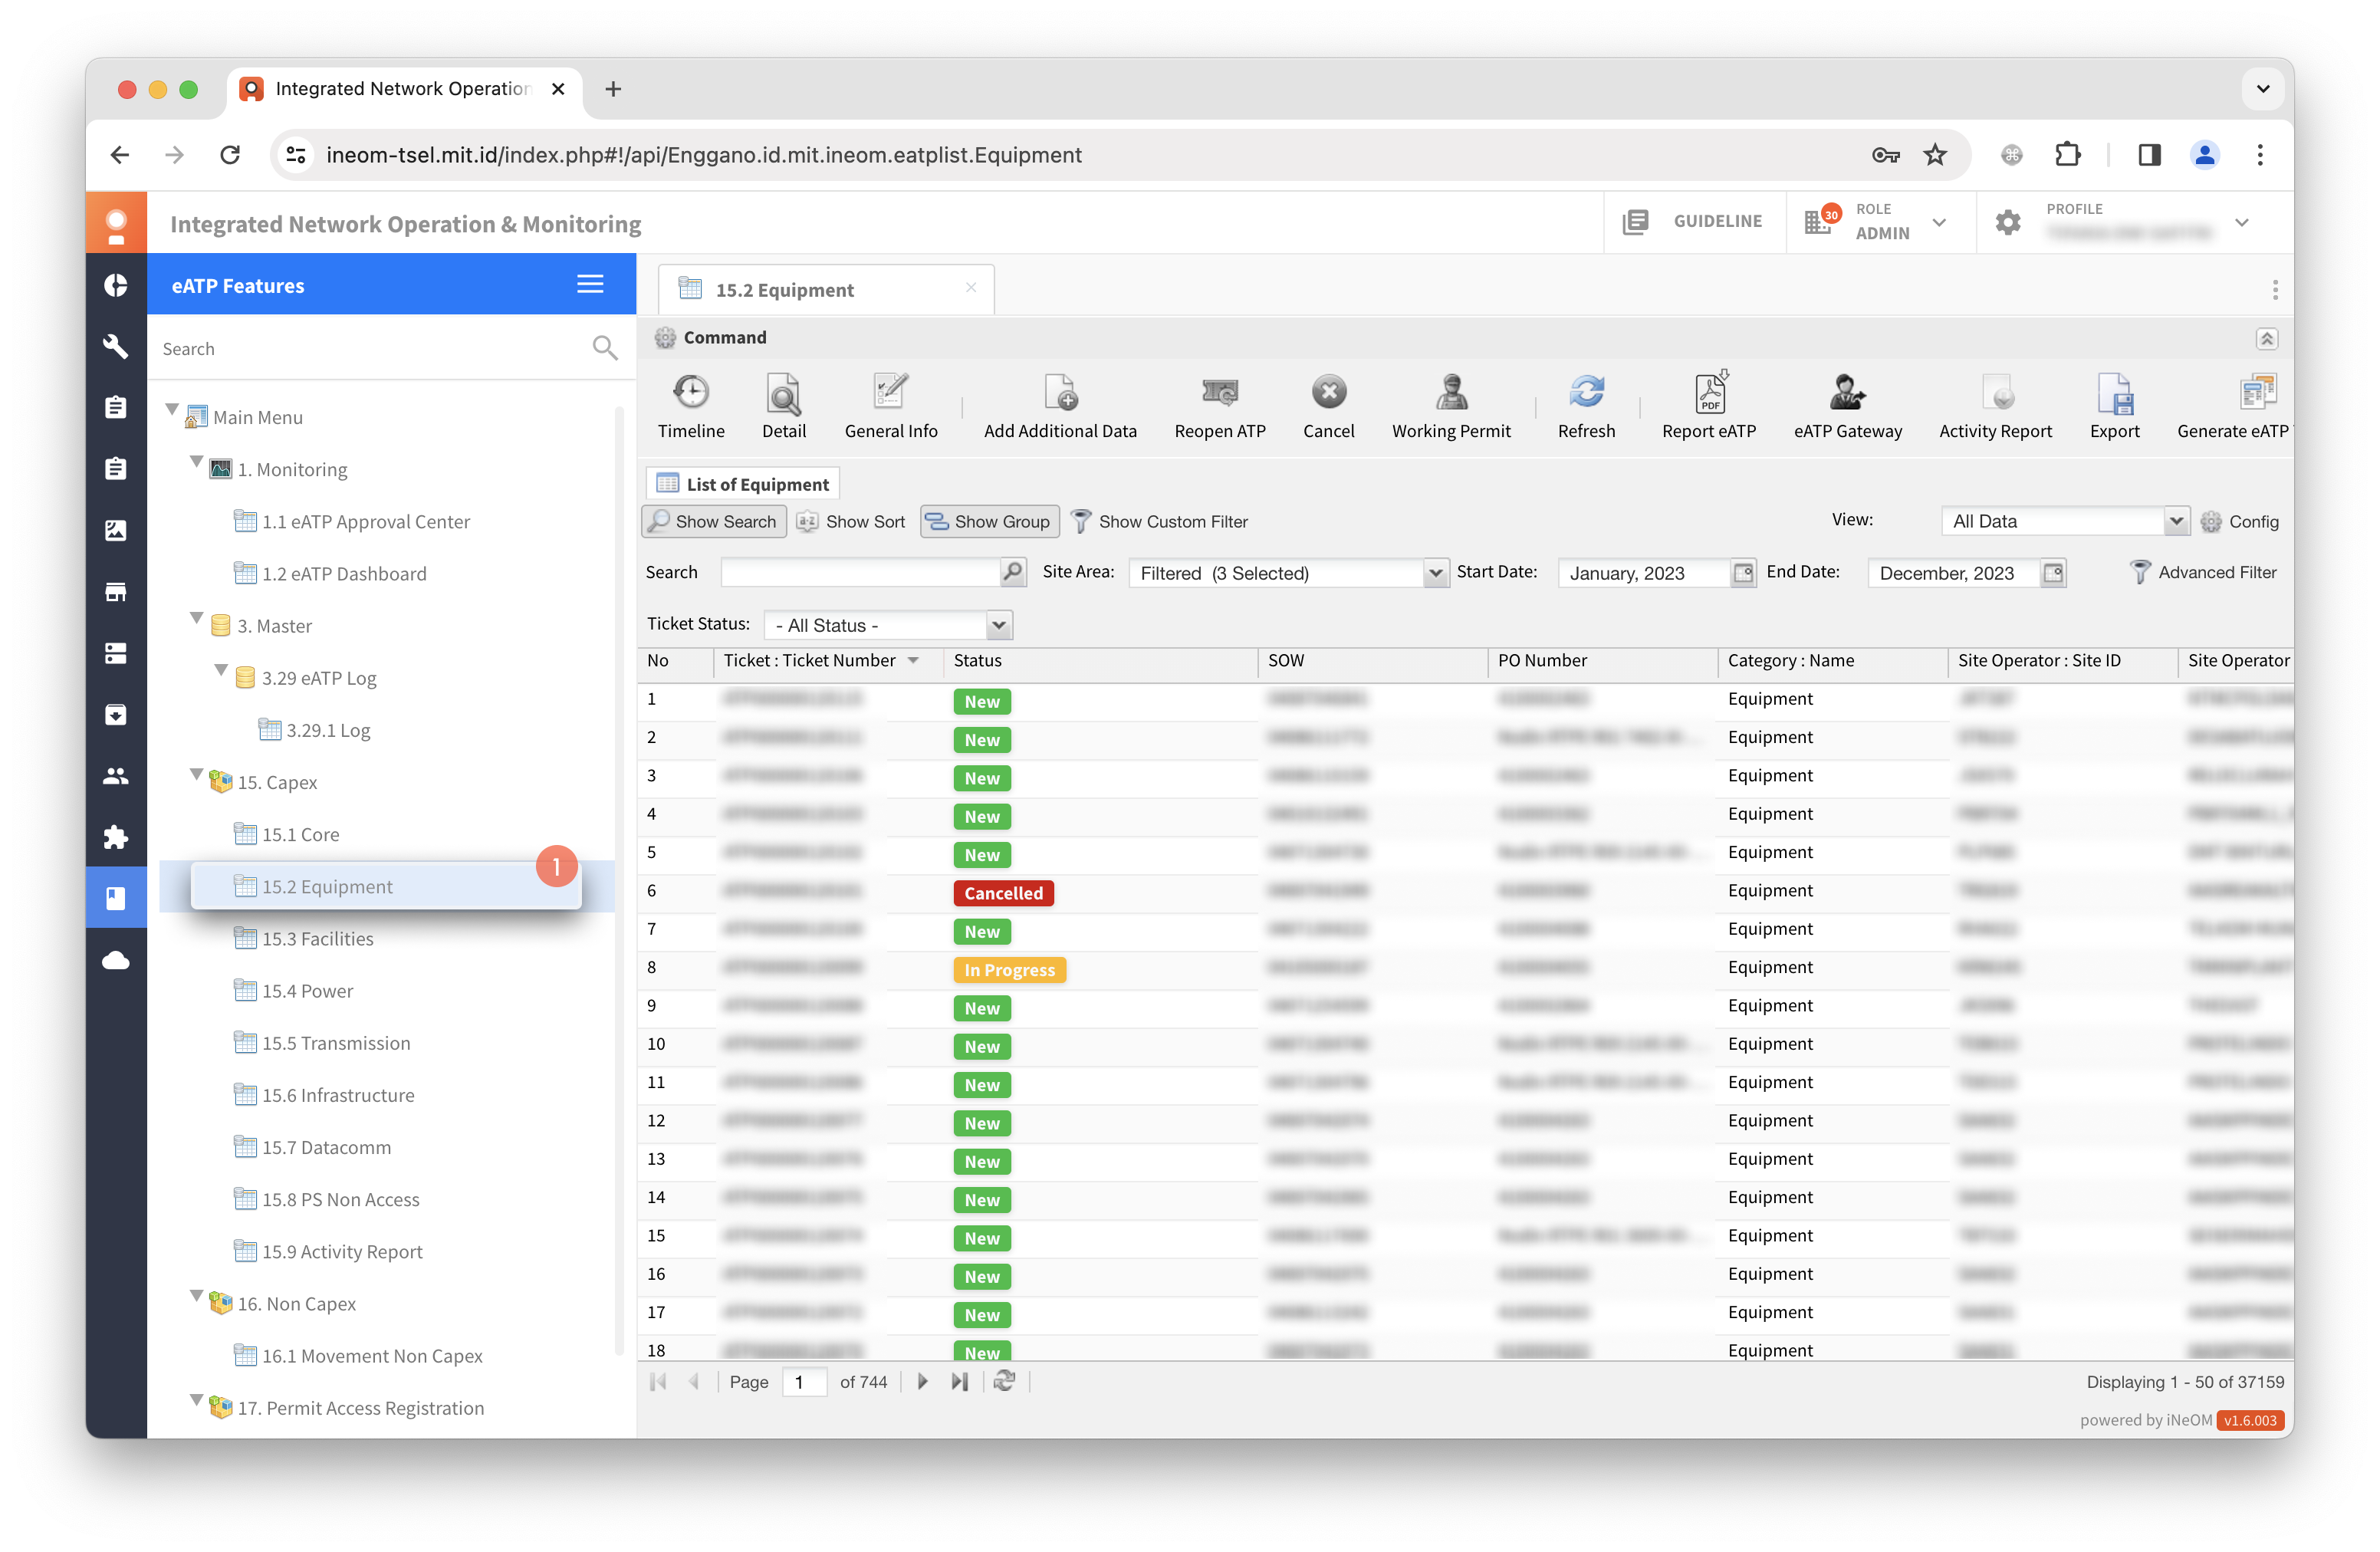Click the puzzle piece sidebar icon
The width and height of the screenshot is (2380, 1552).
[116, 837]
